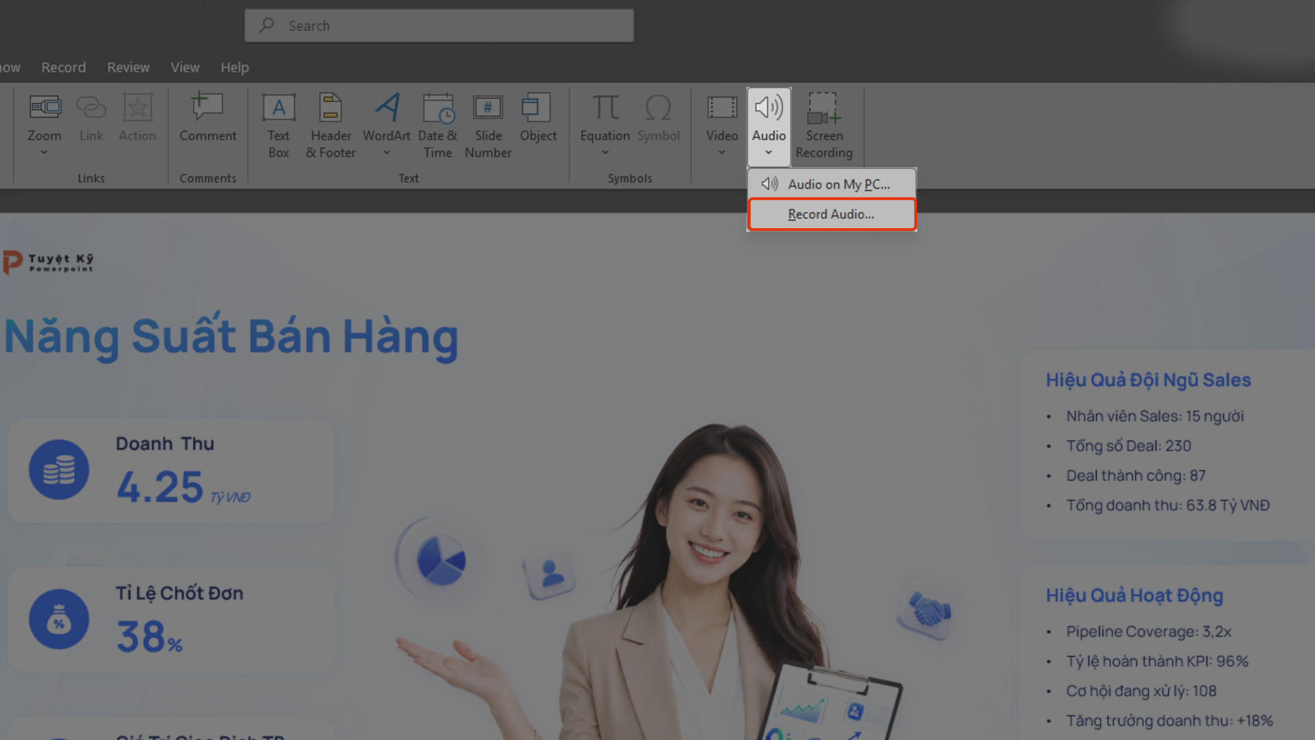Click the Symbol omega icon
This screenshot has height=740, width=1315.
(x=658, y=108)
